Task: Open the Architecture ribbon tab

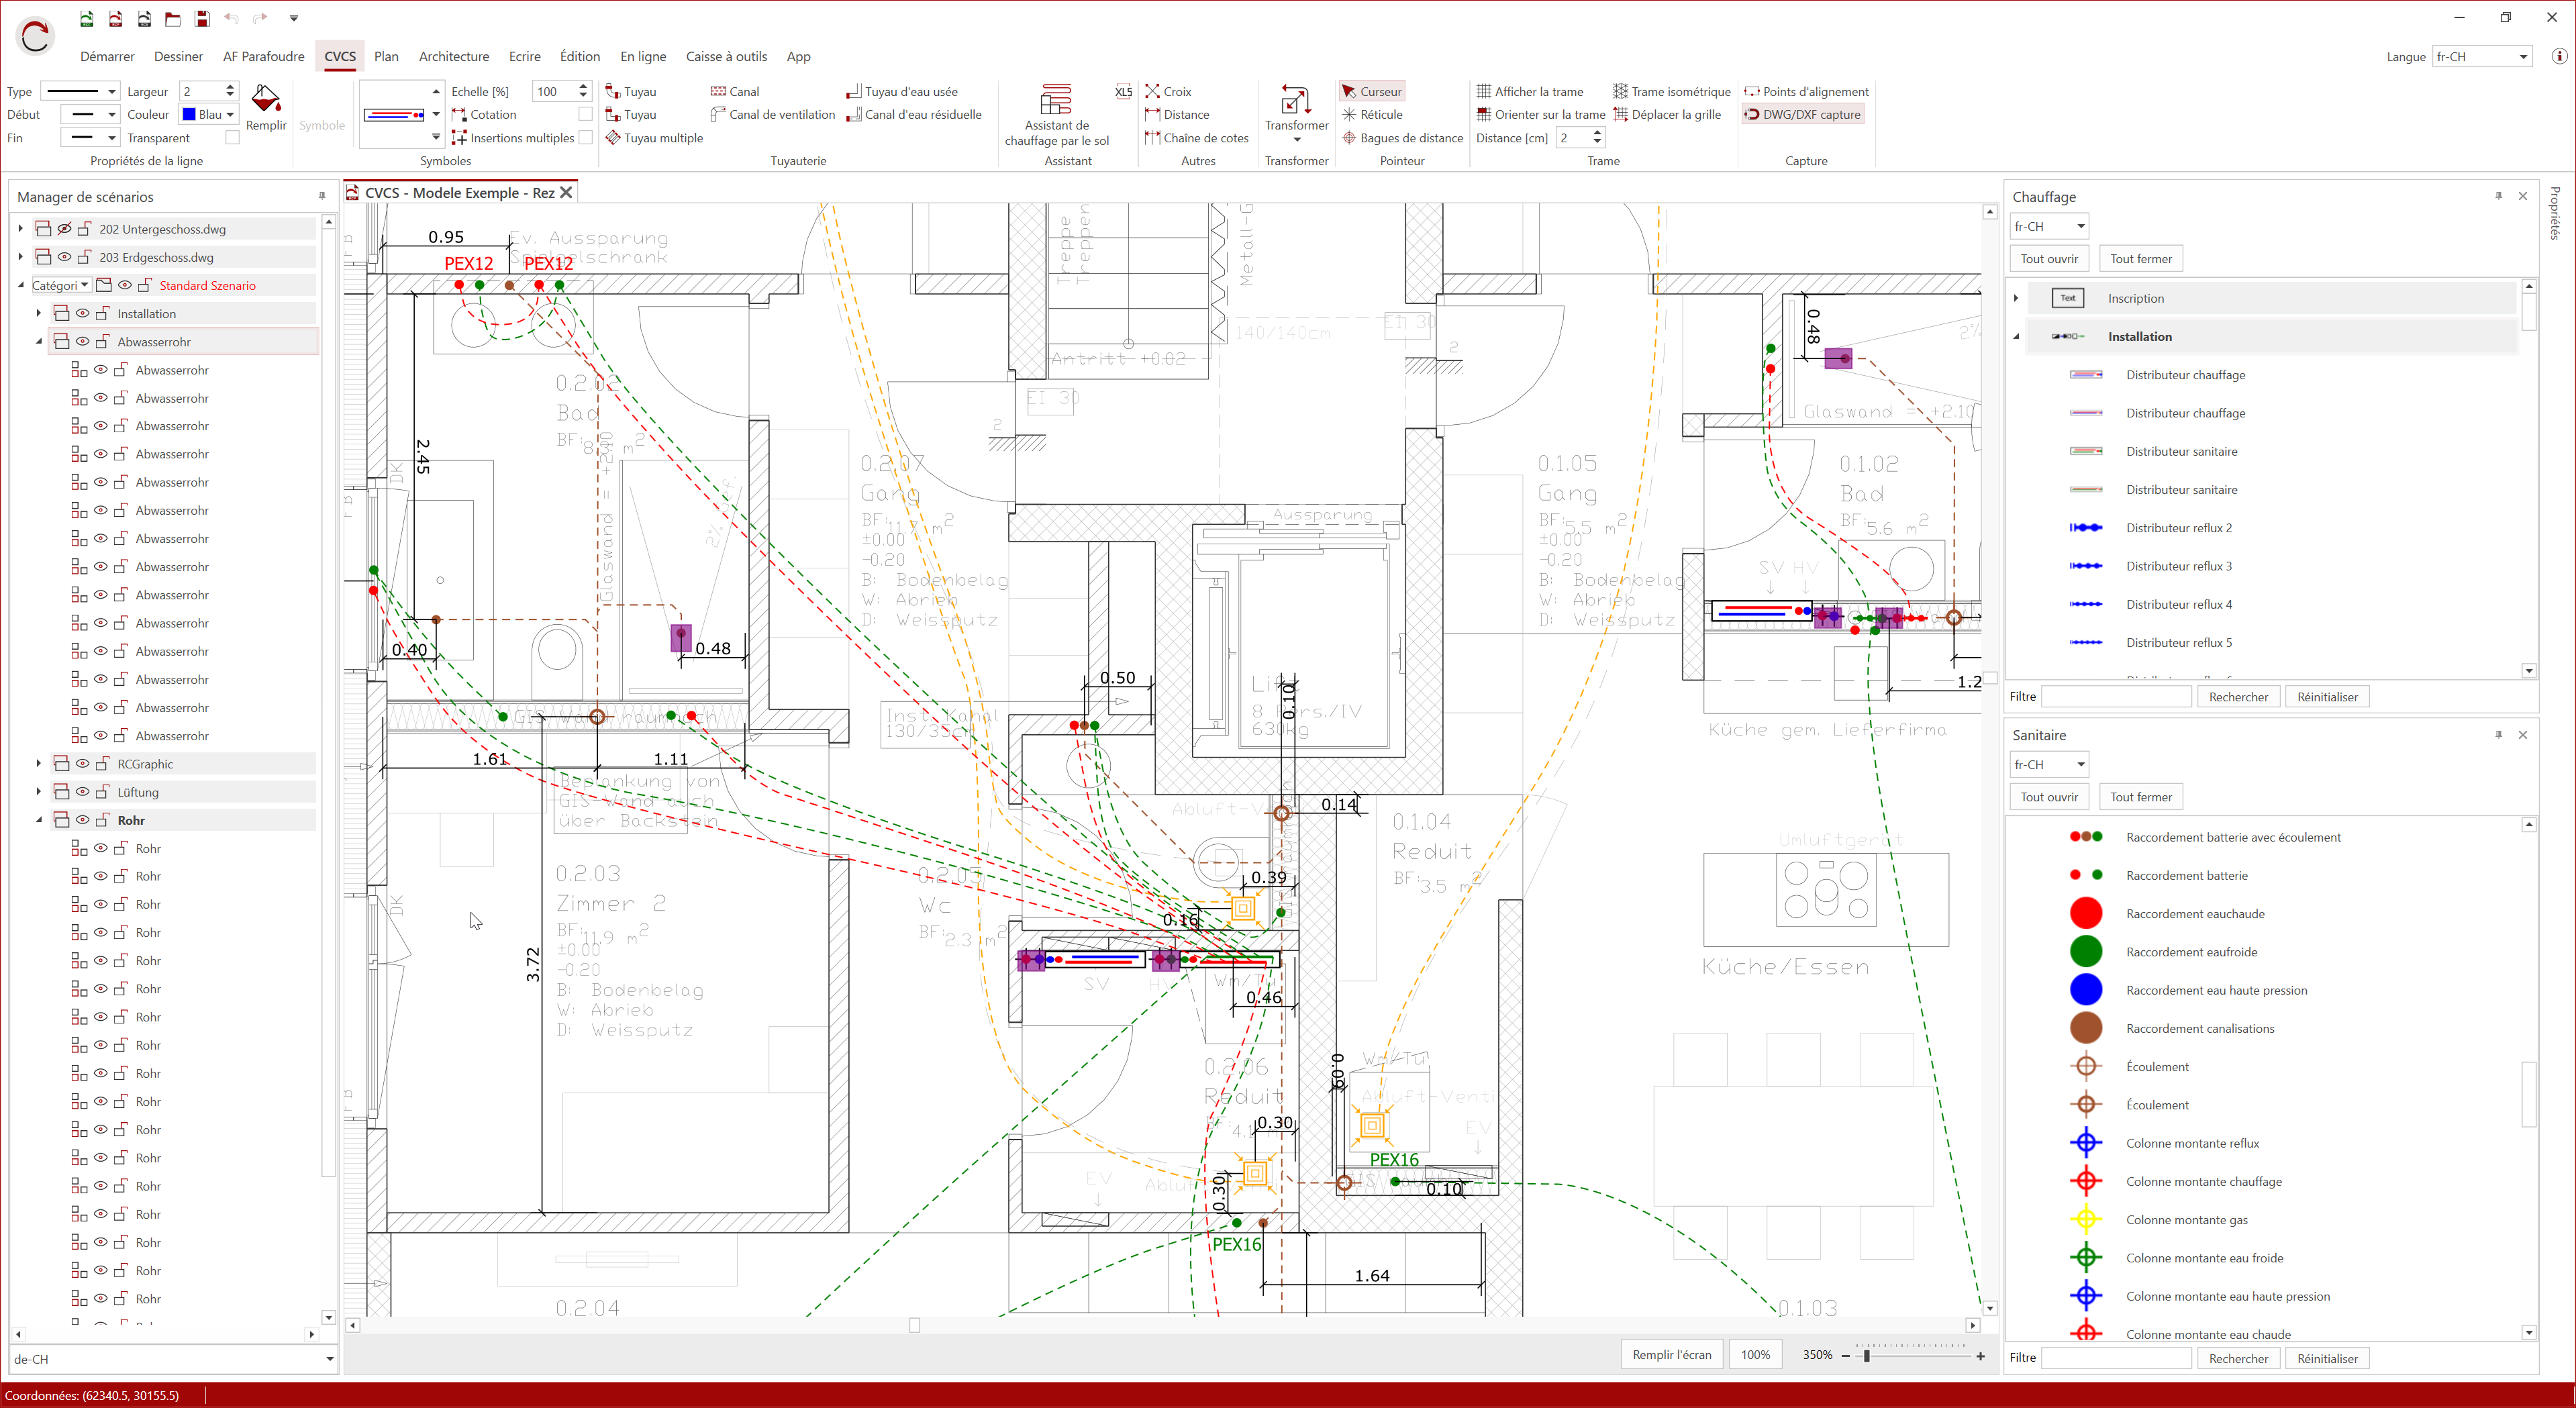Action: tap(454, 57)
